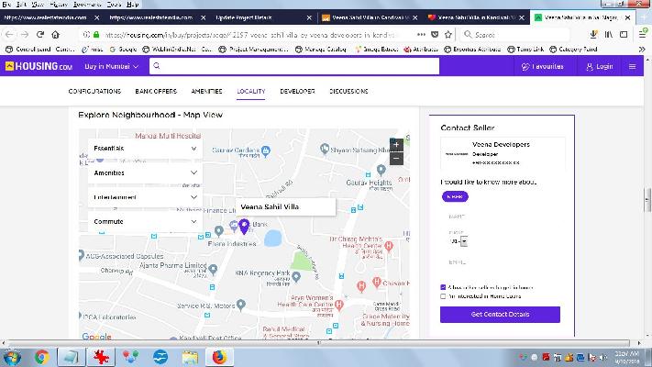Zoom out on the map
Screen dimensions: 652x367
pyautogui.click(x=396, y=159)
